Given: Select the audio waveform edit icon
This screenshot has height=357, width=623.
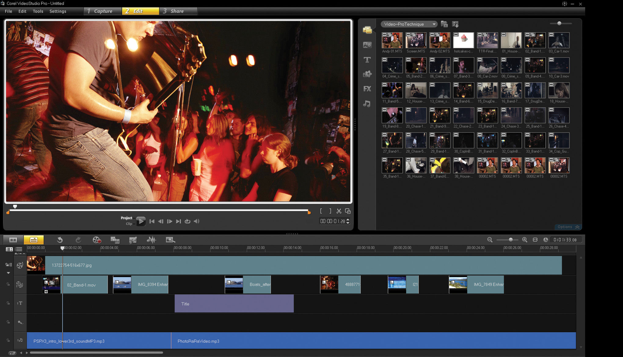Looking at the screenshot, I should (151, 240).
